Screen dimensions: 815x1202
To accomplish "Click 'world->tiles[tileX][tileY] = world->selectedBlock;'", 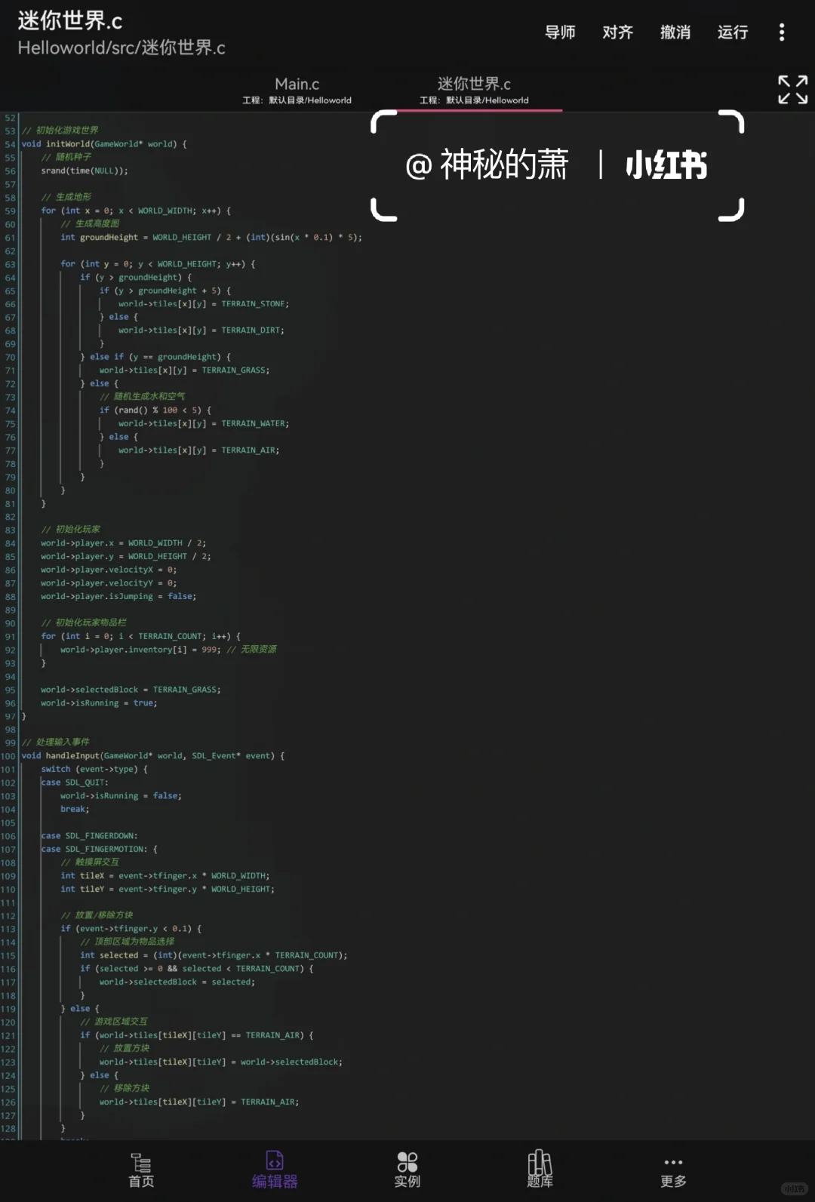I will tap(221, 1062).
